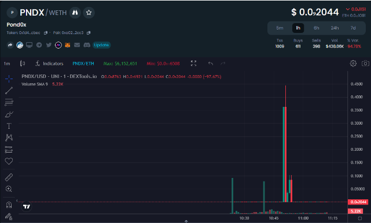The height and width of the screenshot is (223, 371).
Task: Click the Txs 1009 count
Action: [x=280, y=46]
